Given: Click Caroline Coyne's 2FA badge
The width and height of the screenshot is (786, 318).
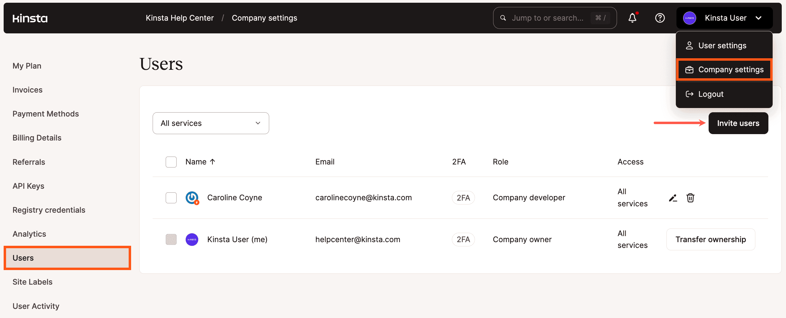Looking at the screenshot, I should (463, 198).
